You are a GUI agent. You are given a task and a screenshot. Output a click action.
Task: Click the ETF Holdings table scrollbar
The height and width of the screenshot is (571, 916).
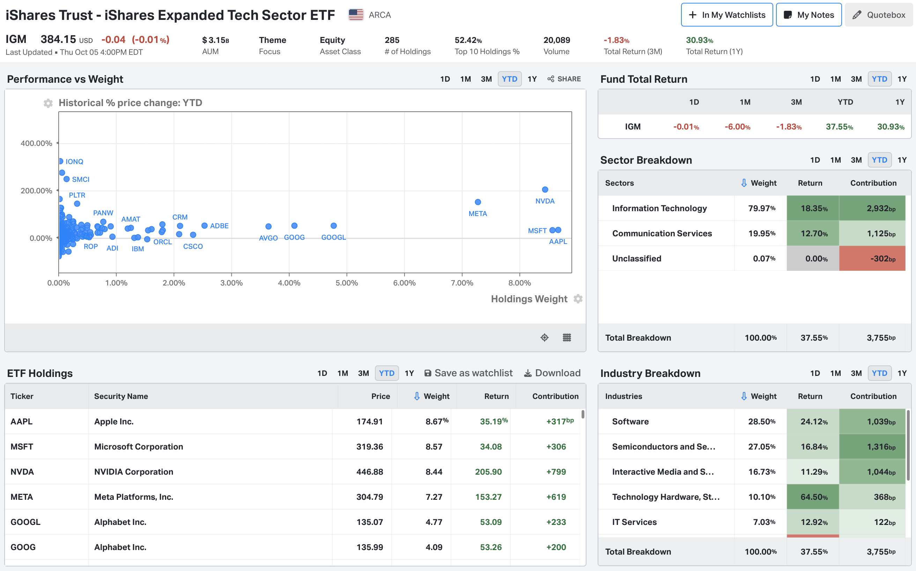tap(583, 414)
